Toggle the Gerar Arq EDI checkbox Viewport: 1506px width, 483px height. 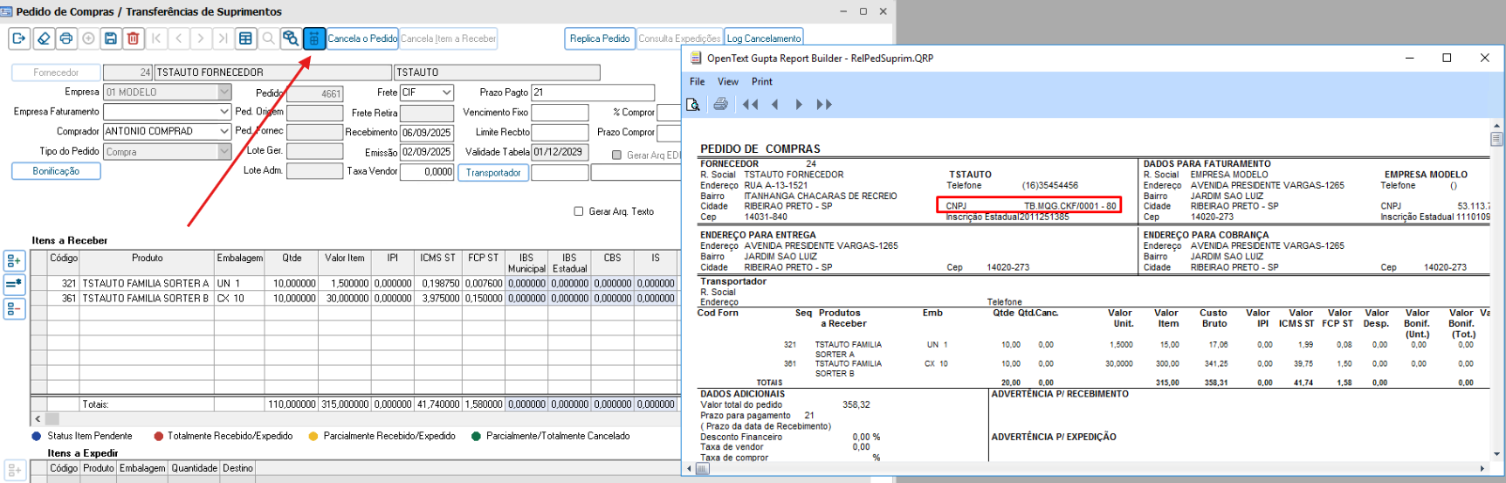click(616, 155)
